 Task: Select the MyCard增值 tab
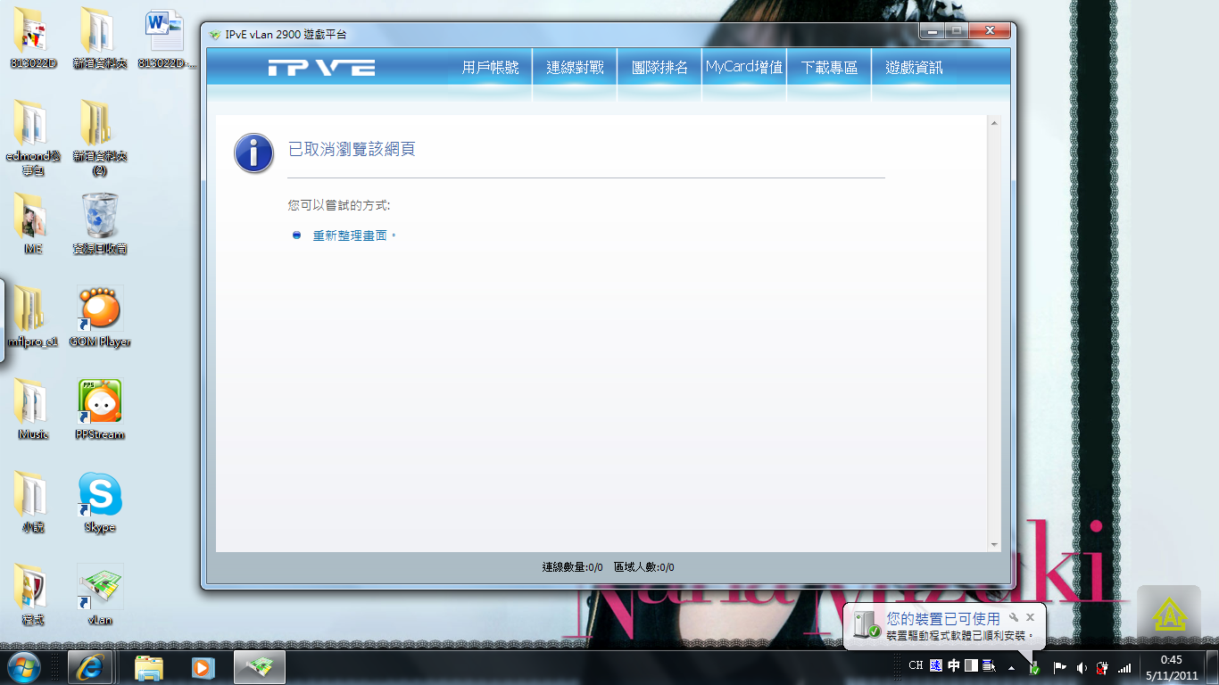tap(744, 68)
